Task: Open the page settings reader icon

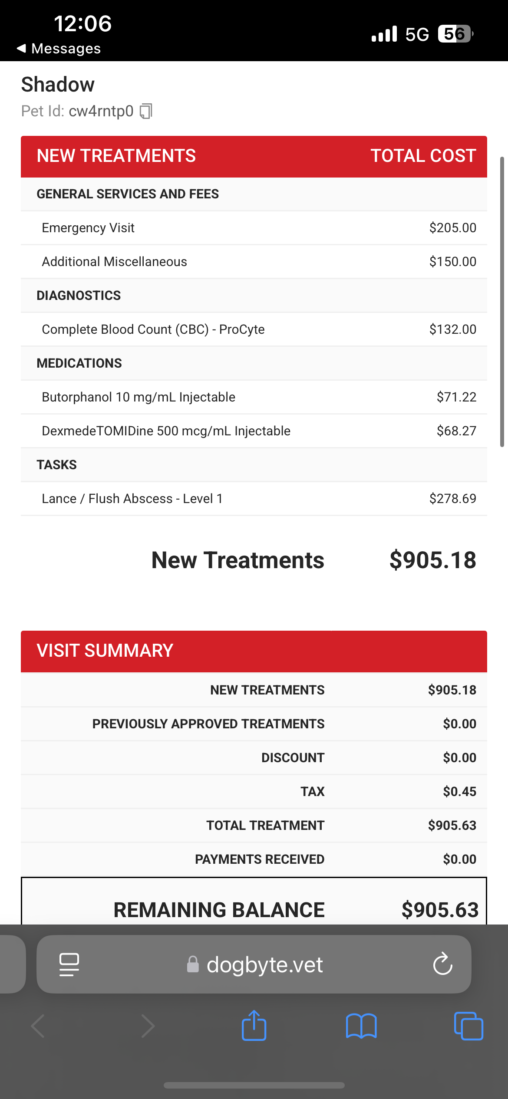Action: click(x=69, y=964)
